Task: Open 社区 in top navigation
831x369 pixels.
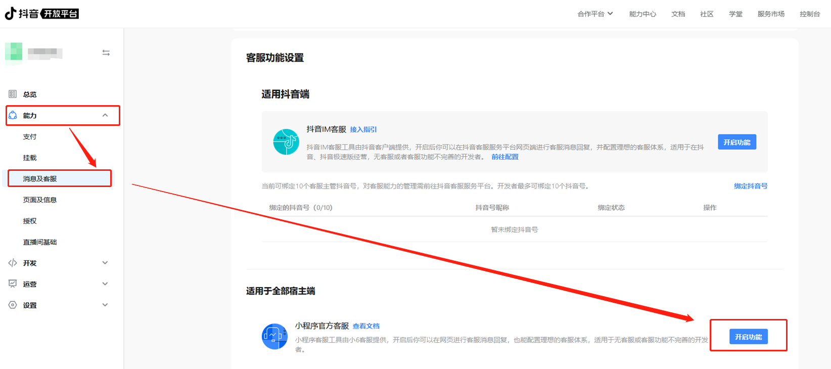Action: point(707,14)
